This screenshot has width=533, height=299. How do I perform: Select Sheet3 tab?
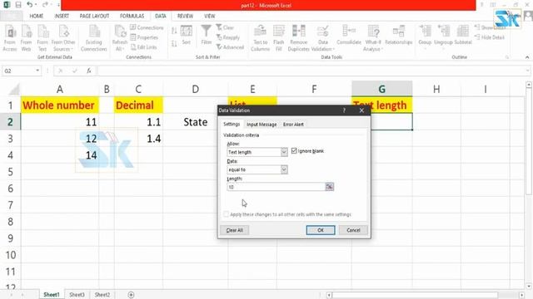[x=77, y=295]
